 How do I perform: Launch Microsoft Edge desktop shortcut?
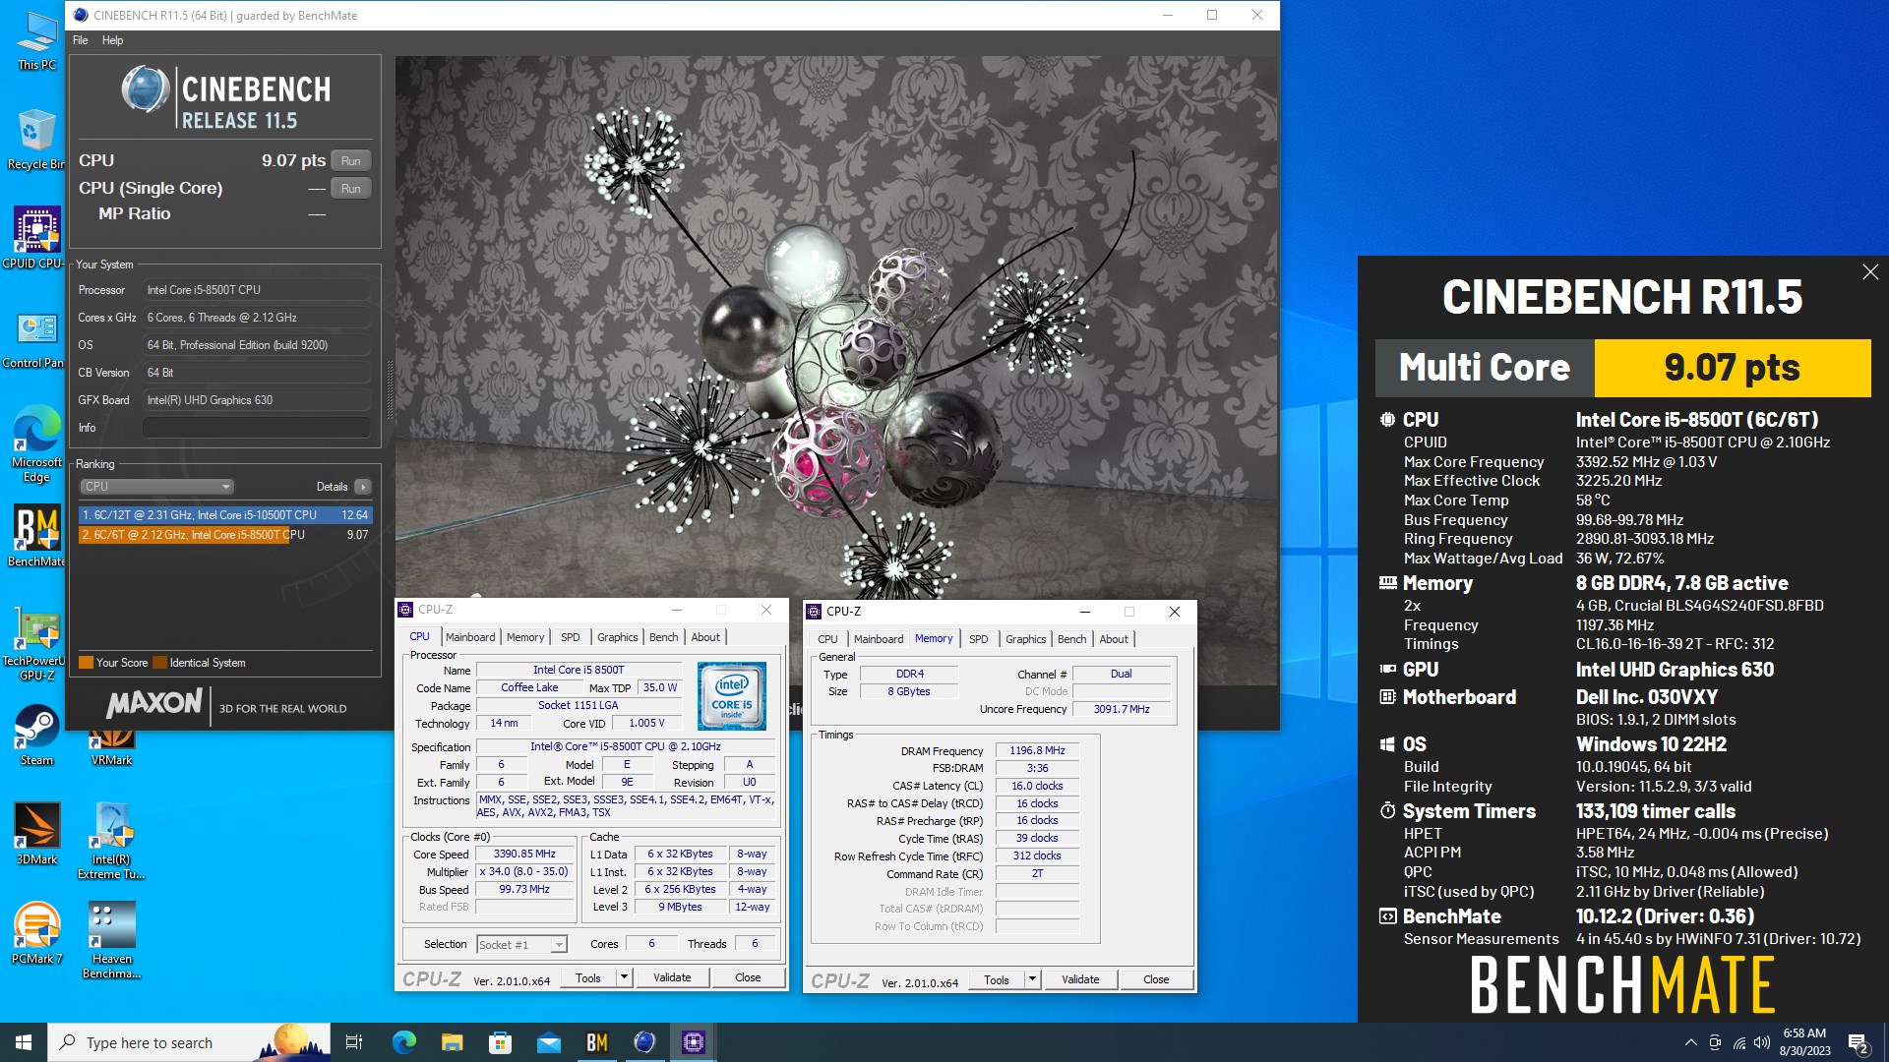tap(36, 444)
